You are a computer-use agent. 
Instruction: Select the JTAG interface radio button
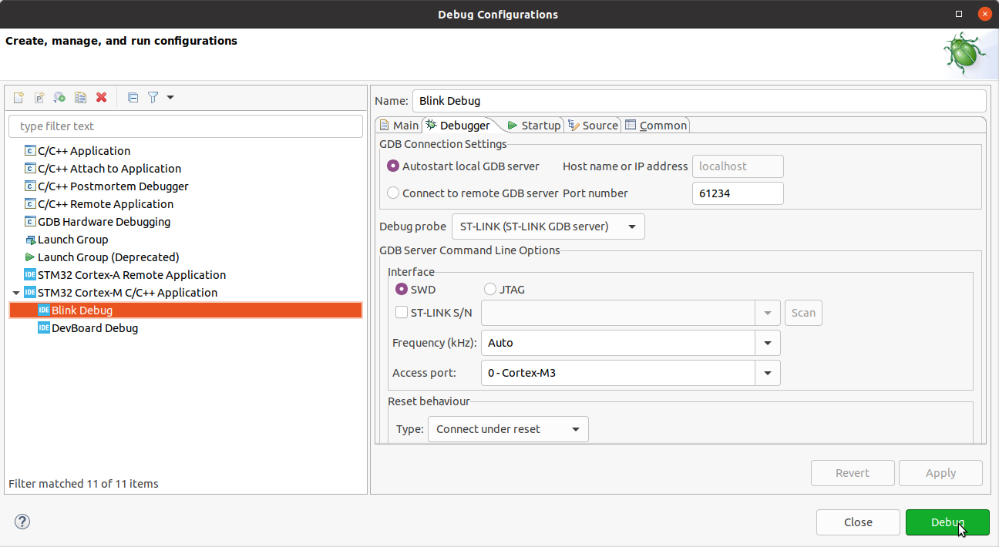point(490,290)
